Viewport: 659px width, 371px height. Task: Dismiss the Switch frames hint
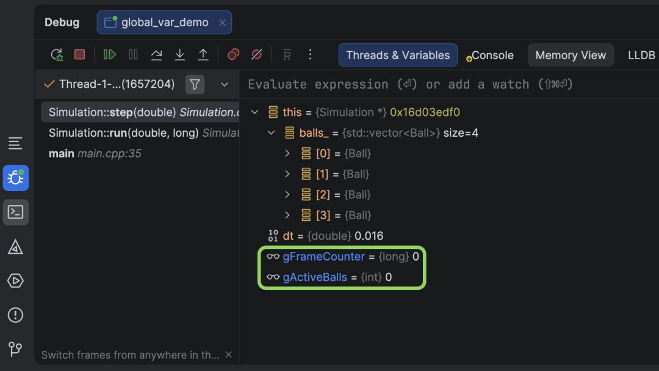(x=229, y=355)
